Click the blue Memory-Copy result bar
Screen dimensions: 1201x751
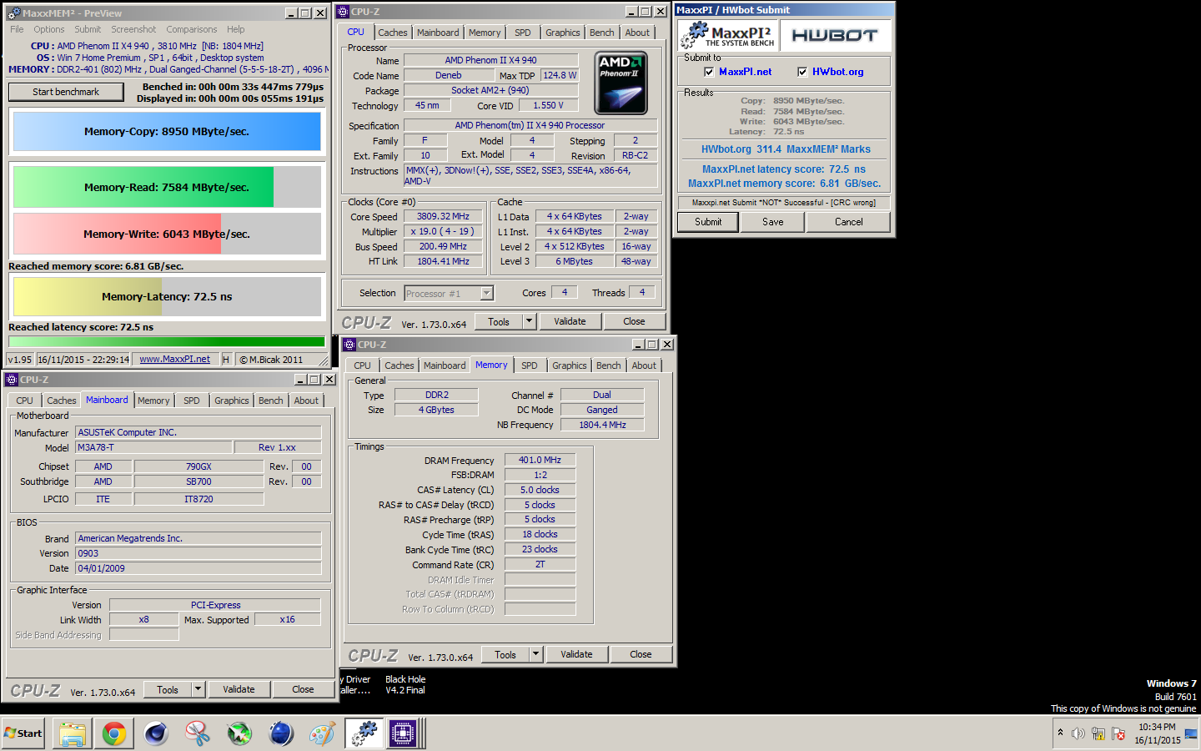pyautogui.click(x=167, y=131)
